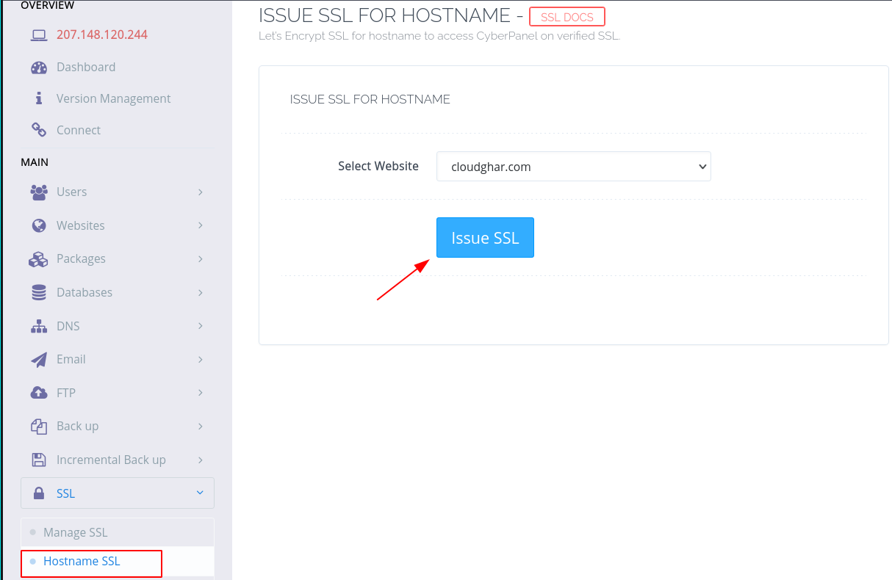892x580 pixels.
Task: Click the DNS sitemap icon
Action: [x=39, y=326]
